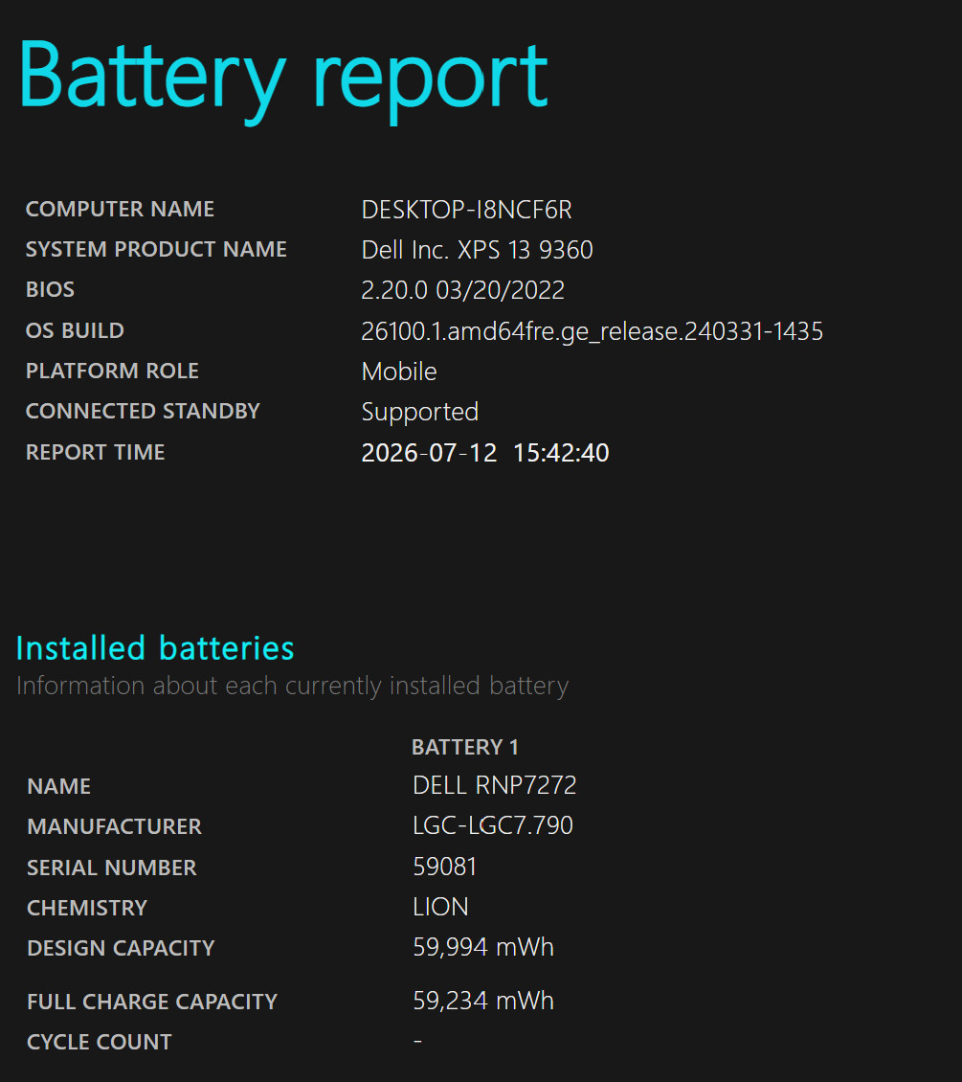Viewport: 962px width, 1082px height.
Task: Click the LGC-LGC7.790 manufacturer value
Action: tap(493, 825)
